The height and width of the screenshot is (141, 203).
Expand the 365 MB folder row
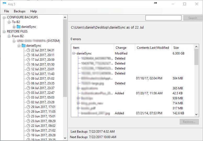click(x=78, y=88)
